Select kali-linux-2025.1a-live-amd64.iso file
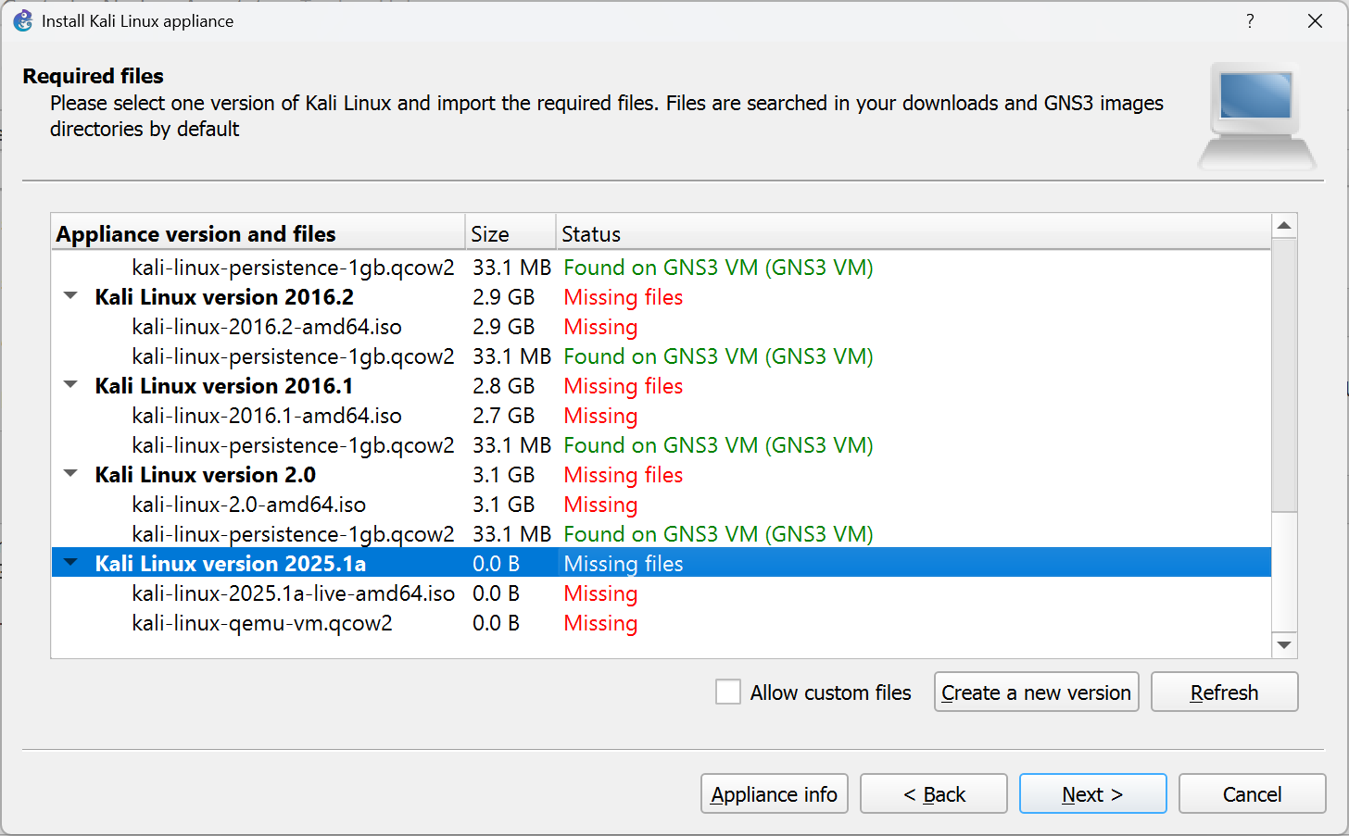This screenshot has width=1349, height=836. click(293, 593)
